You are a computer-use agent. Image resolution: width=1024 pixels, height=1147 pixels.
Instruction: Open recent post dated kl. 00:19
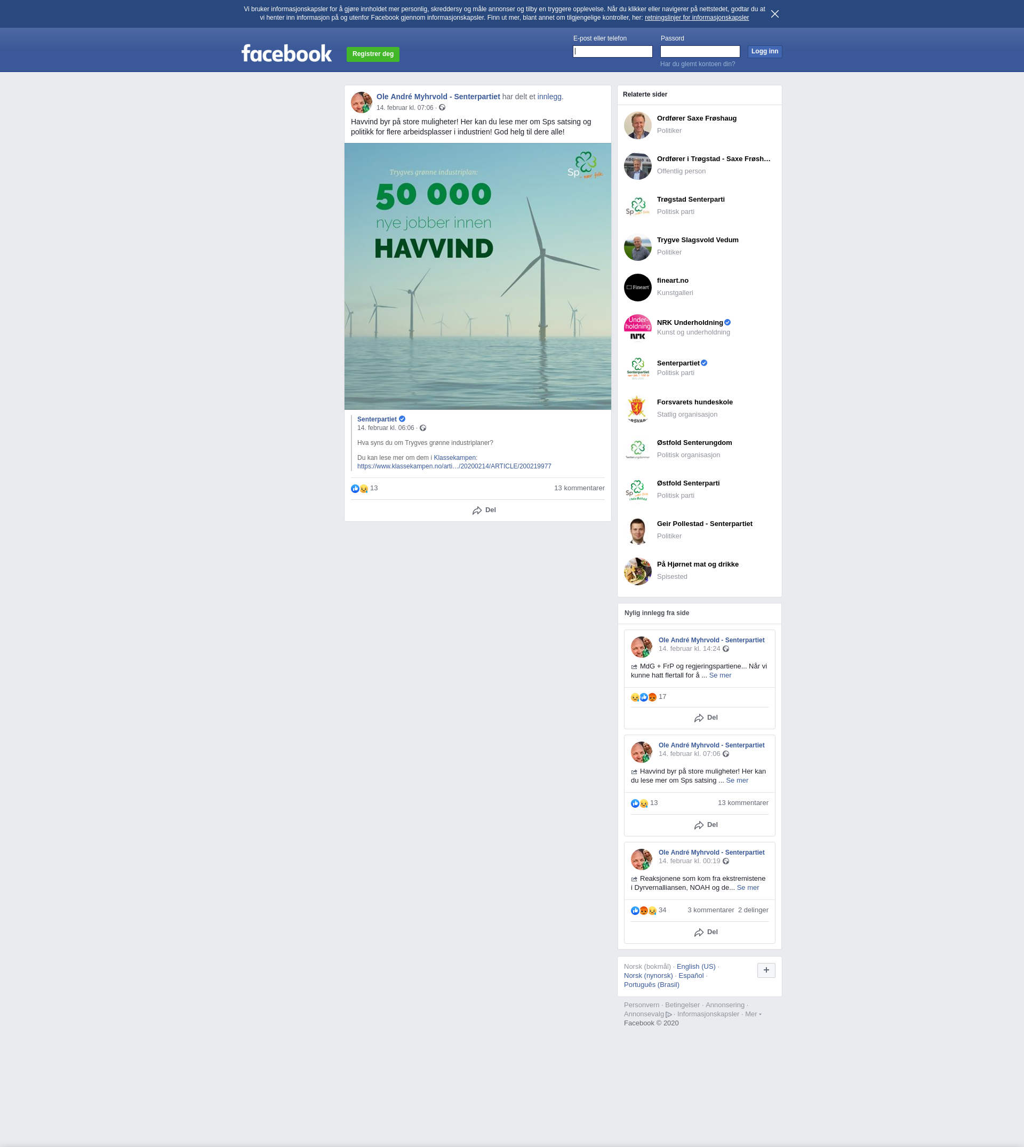point(689,861)
